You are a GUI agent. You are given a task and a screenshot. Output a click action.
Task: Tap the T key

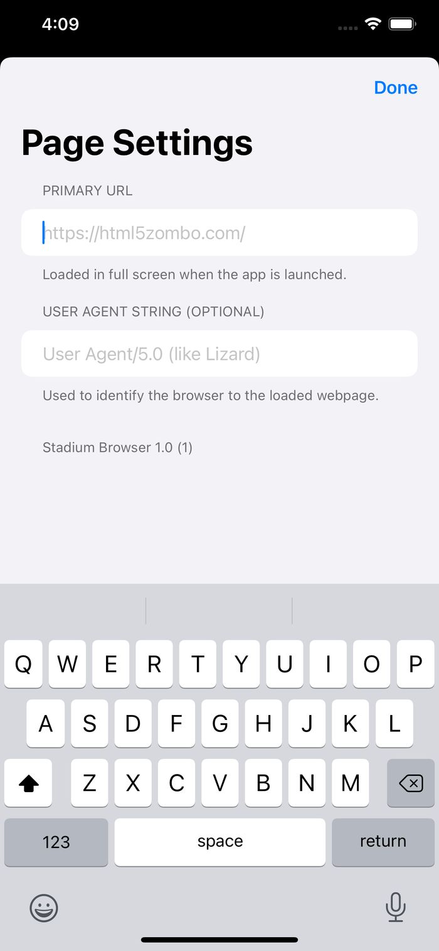tap(198, 664)
